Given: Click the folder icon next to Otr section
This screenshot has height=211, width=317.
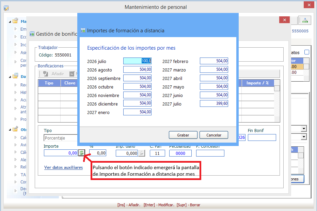Looking at the screenshot, I should click(16, 129).
